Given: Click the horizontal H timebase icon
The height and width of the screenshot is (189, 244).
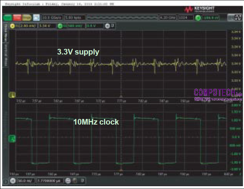Looking at the screenshot, I should pyautogui.click(x=12, y=181).
